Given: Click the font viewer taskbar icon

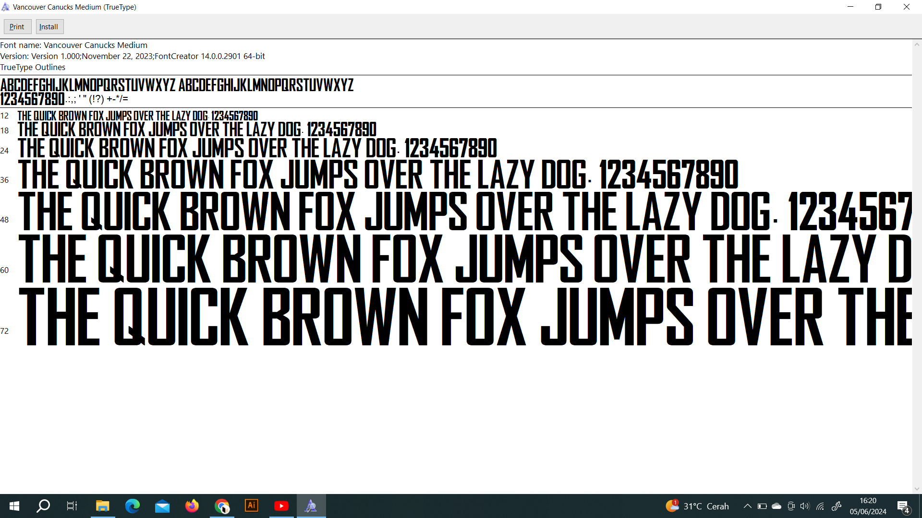Looking at the screenshot, I should pyautogui.click(x=311, y=506).
